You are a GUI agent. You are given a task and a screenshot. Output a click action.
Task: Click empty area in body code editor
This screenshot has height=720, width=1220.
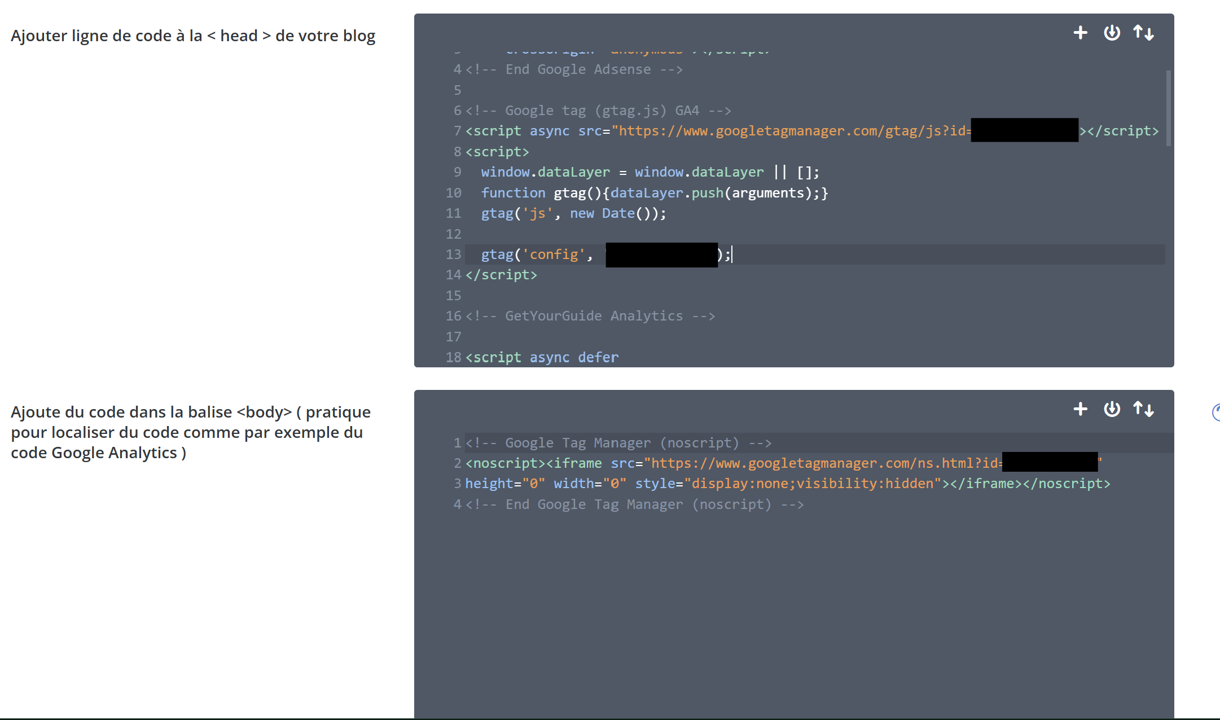click(x=790, y=609)
